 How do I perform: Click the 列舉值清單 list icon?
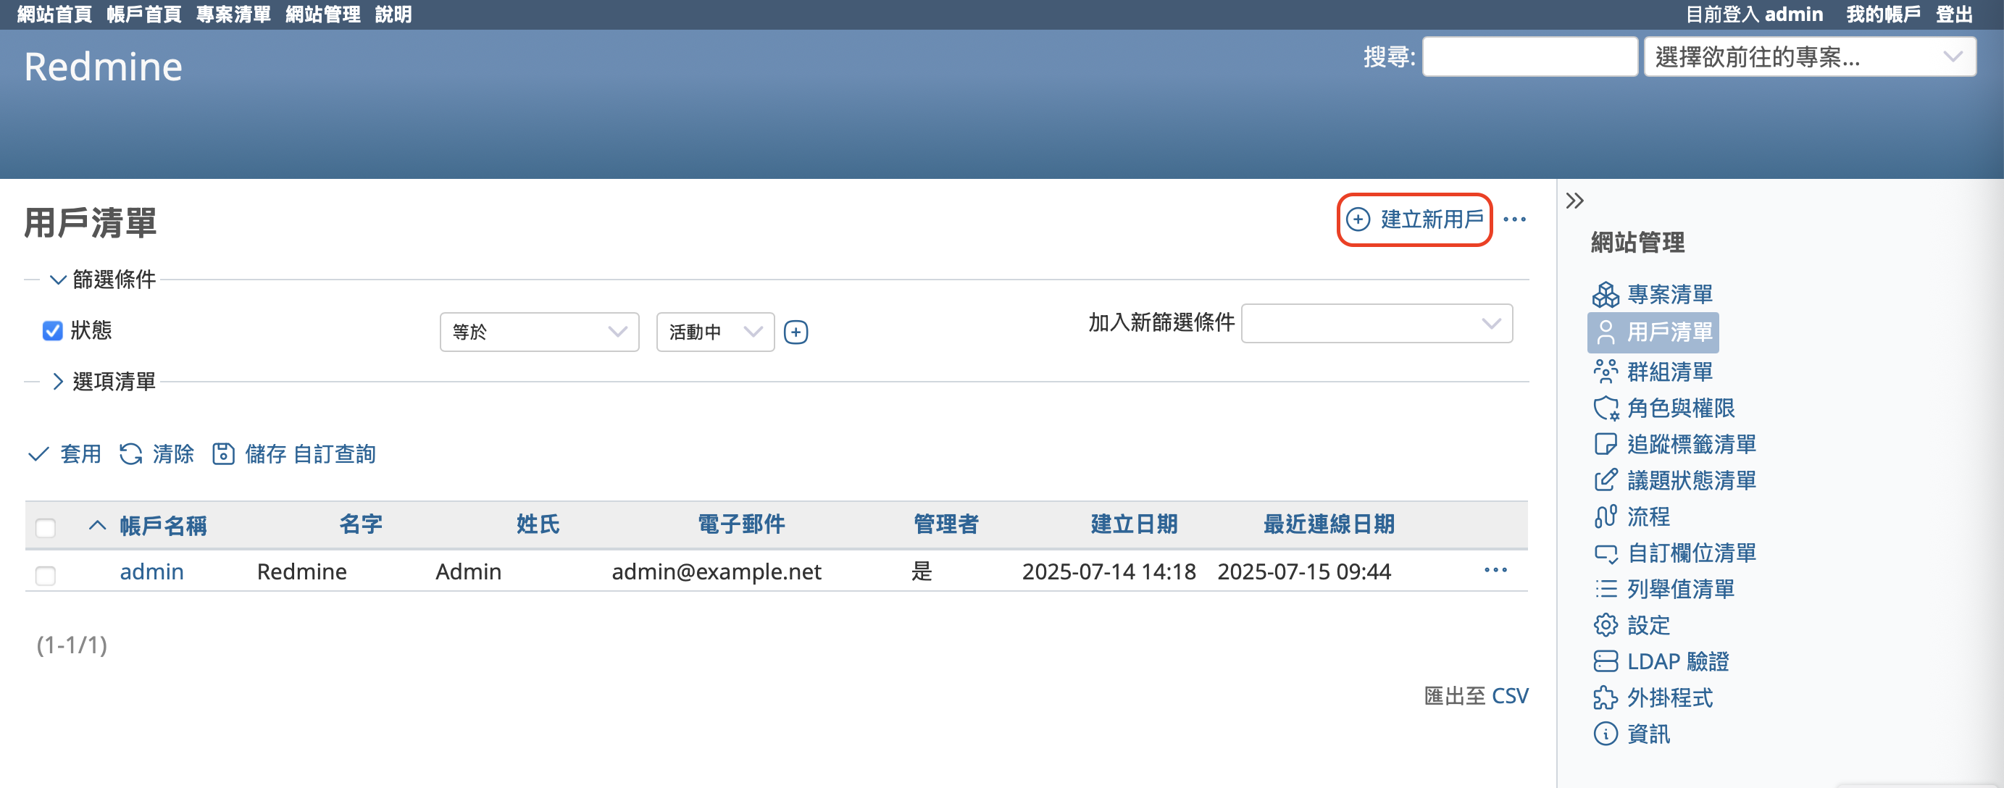[1605, 589]
